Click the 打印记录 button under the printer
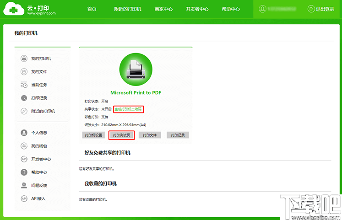The width and height of the screenshot is (342, 220). pos(178,135)
